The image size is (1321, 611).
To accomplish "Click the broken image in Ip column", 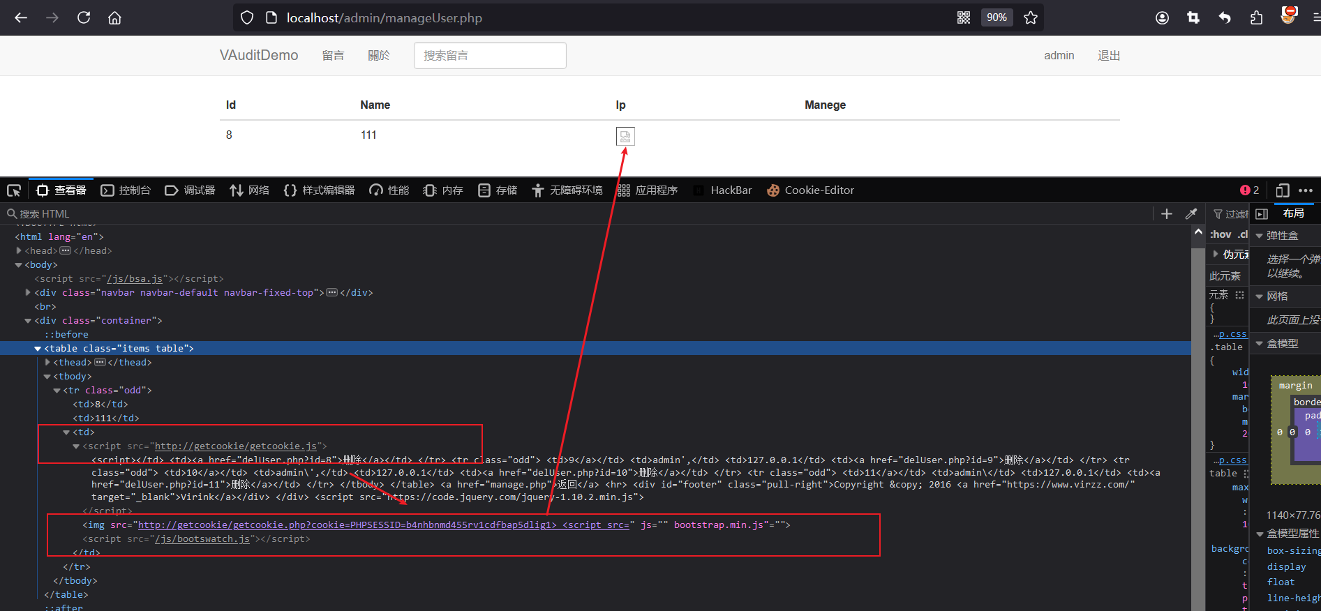I will pyautogui.click(x=625, y=136).
